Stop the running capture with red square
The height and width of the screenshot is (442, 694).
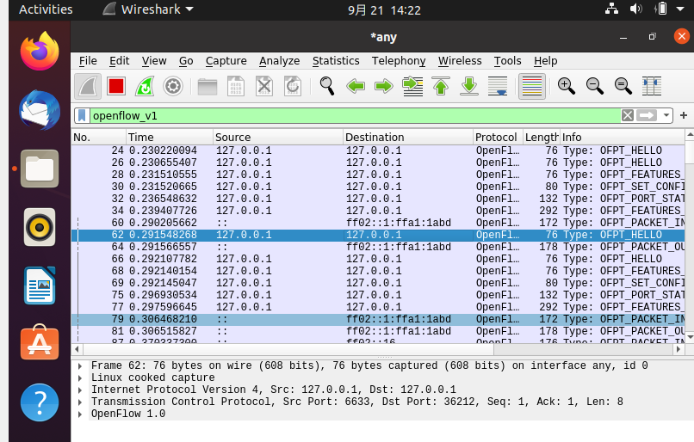(x=116, y=86)
